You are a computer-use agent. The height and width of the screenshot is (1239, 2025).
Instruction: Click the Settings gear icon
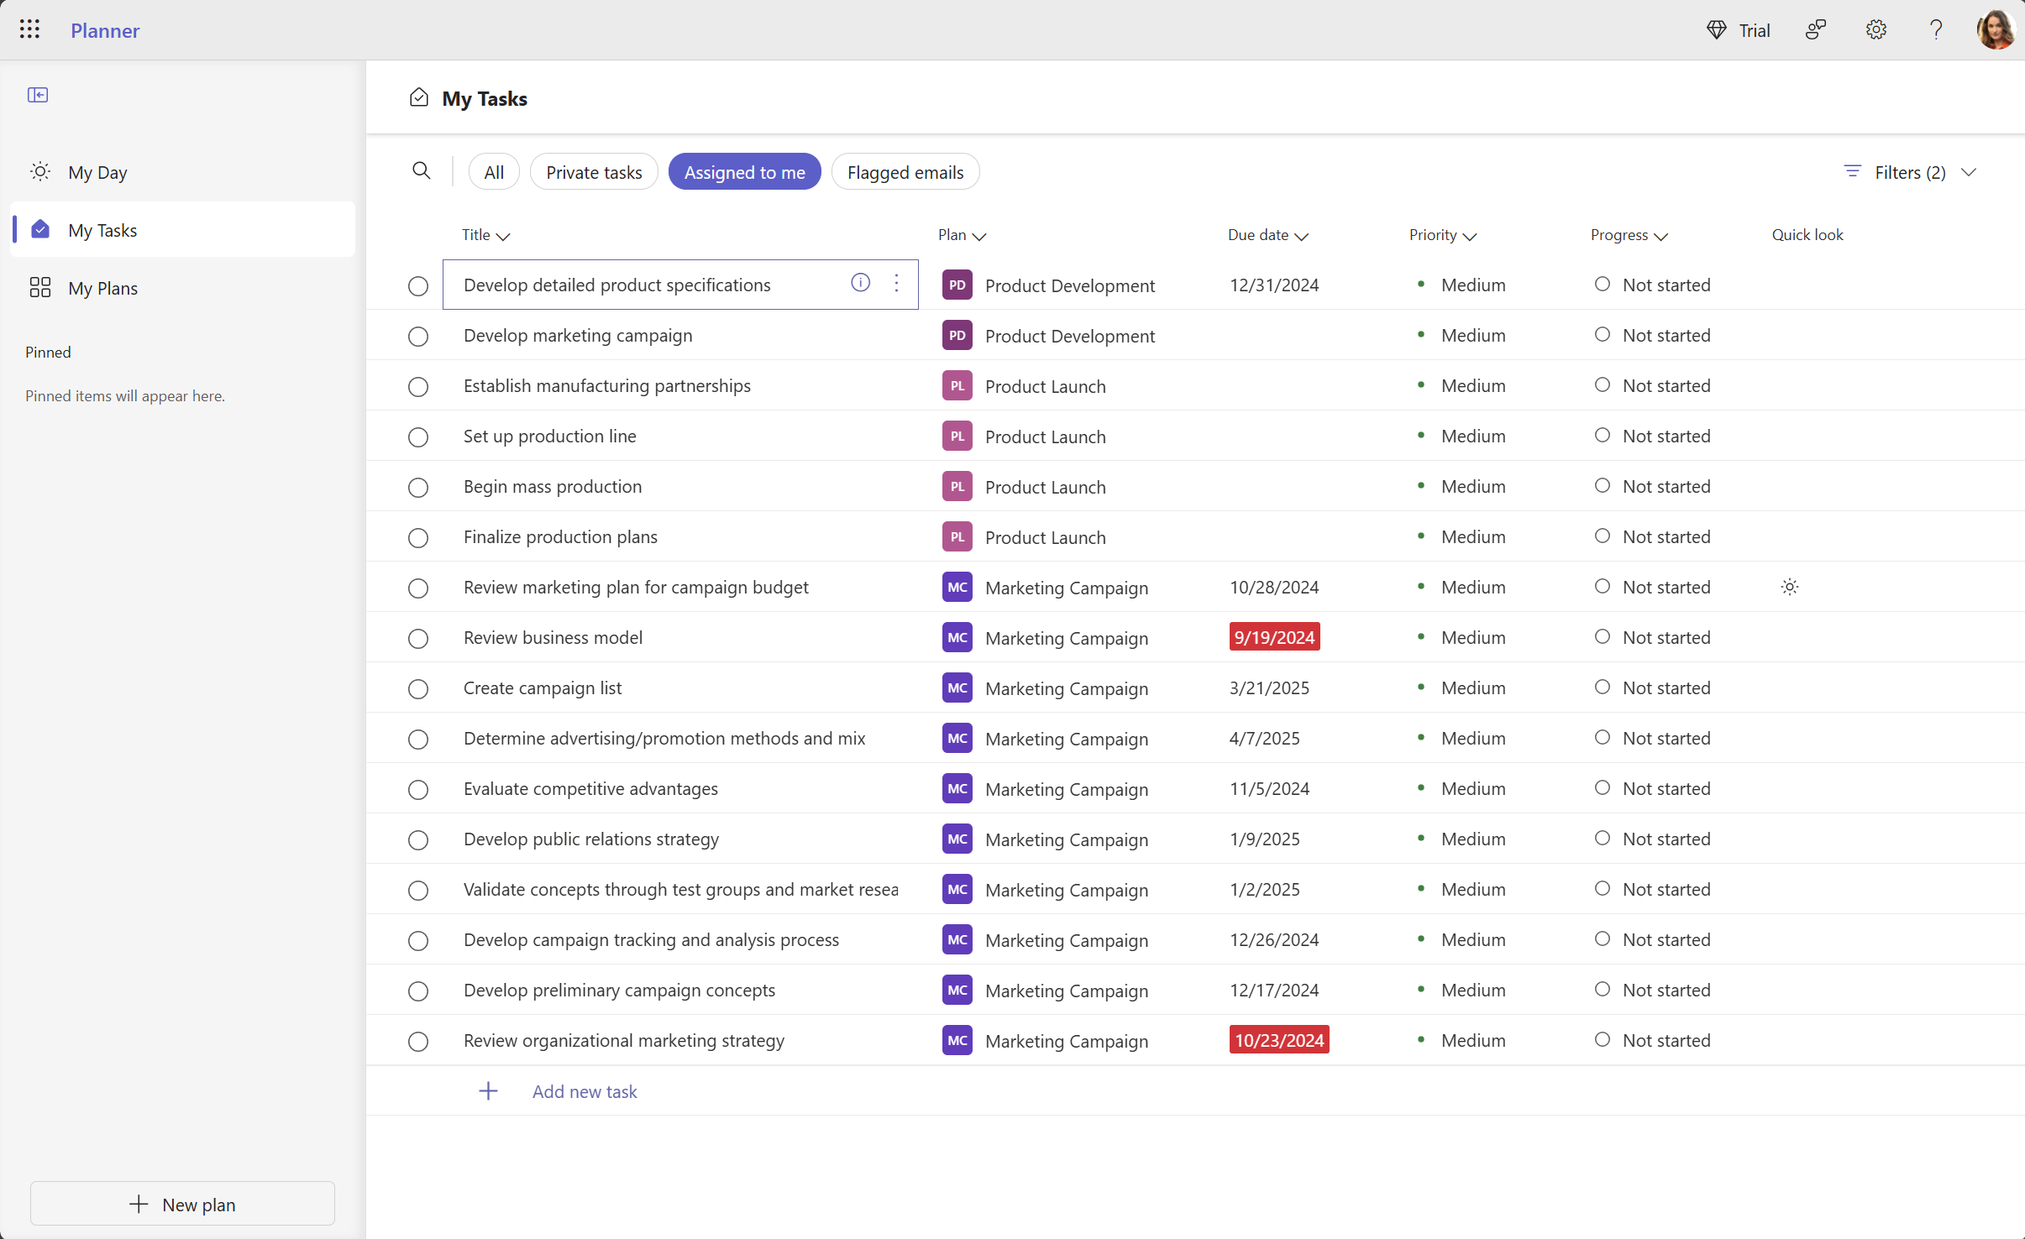[1876, 30]
